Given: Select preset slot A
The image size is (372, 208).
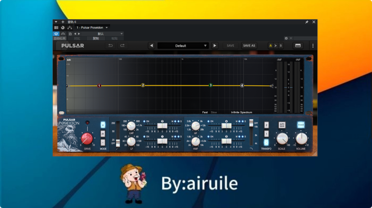Looking at the screenshot, I should point(270,45).
